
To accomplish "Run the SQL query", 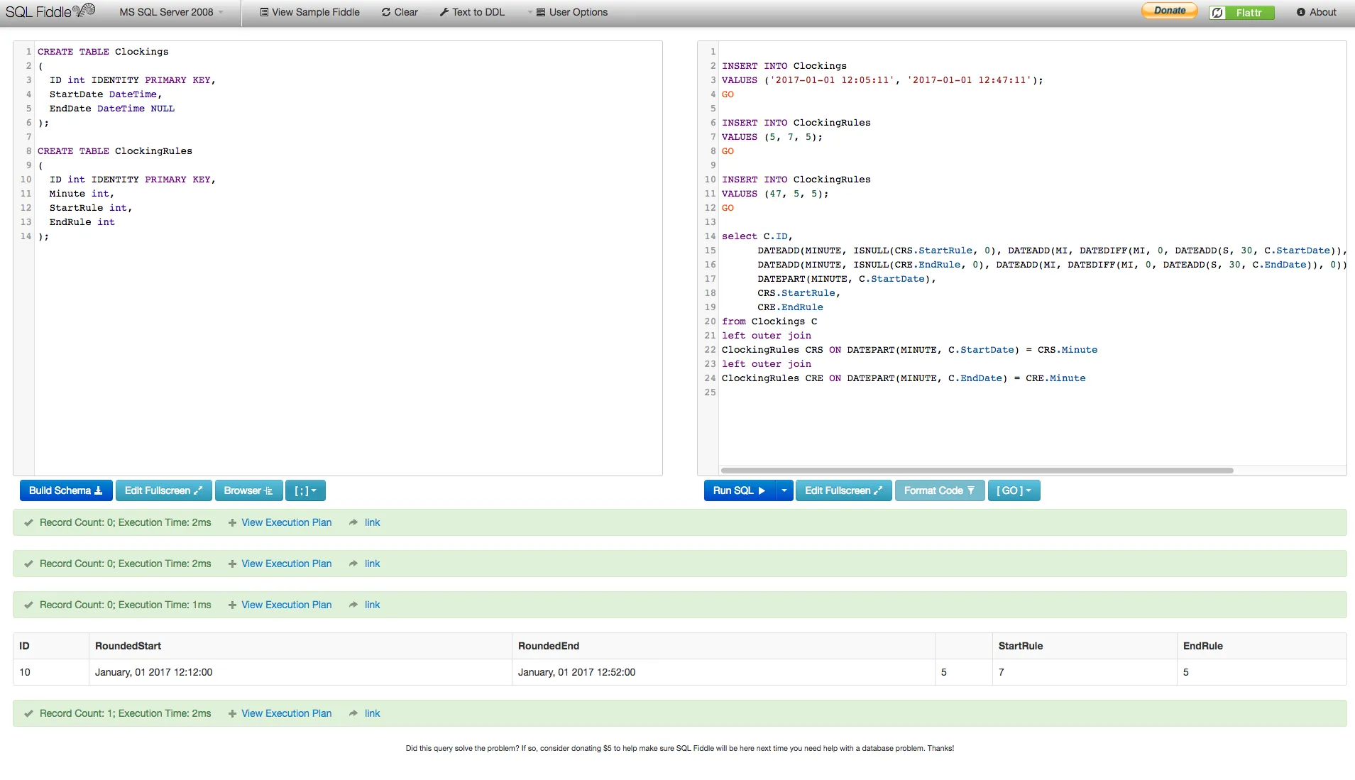I will click(739, 490).
